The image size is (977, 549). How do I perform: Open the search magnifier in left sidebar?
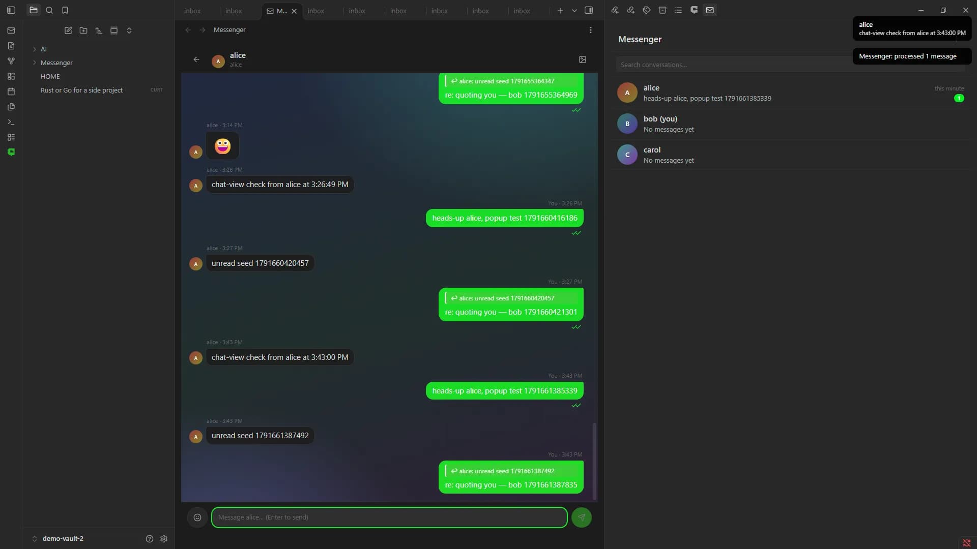[49, 10]
